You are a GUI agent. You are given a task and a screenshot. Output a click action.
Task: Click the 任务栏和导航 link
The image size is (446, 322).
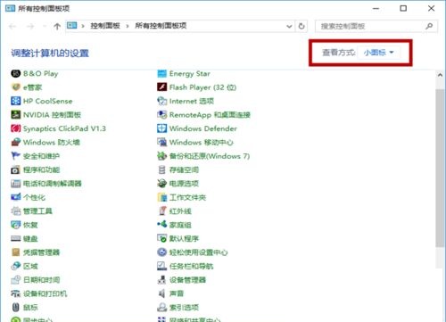(x=191, y=266)
